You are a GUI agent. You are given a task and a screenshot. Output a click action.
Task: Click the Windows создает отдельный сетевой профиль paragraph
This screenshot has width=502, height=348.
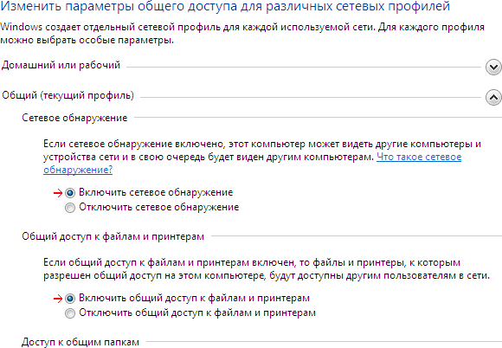coord(242,34)
